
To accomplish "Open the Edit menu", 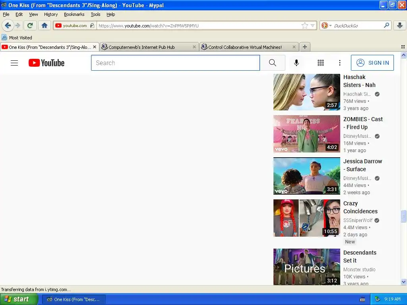I will coord(19,14).
